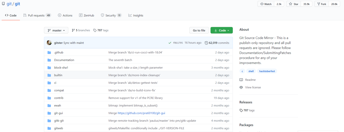Select the 'hacktoberfest' topic tag
This screenshot has height=132, width=344.
[x=267, y=71]
